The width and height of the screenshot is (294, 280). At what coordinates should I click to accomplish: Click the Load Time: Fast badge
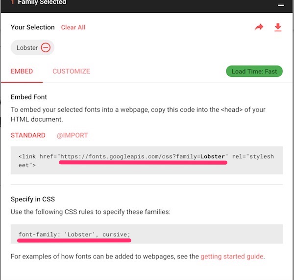pos(254,71)
